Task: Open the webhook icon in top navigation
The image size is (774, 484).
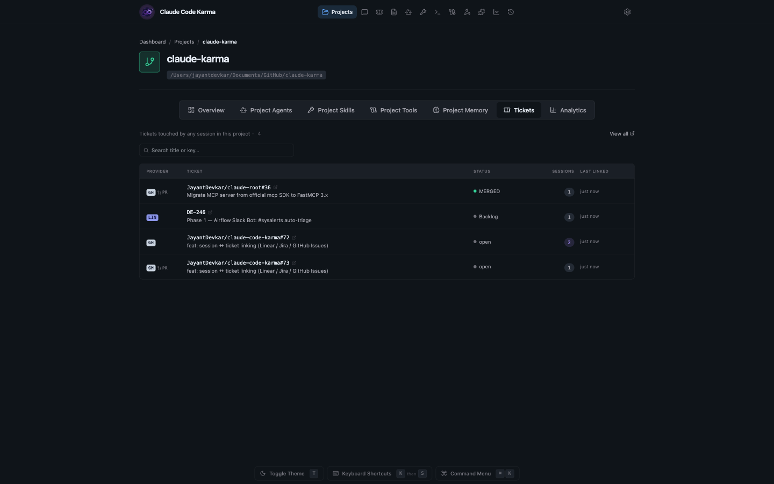Action: coord(467,12)
